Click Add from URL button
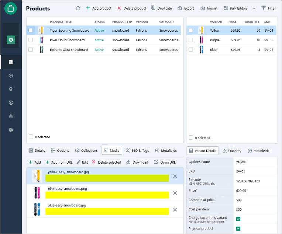 tap(59, 162)
